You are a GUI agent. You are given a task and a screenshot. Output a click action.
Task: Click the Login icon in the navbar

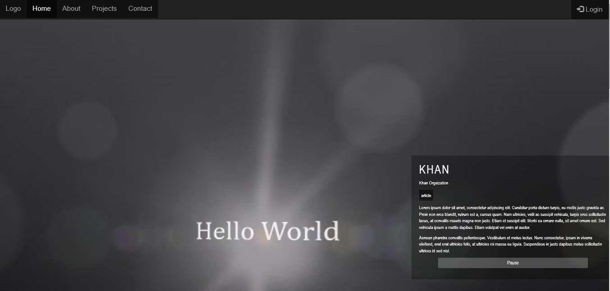(580, 9)
